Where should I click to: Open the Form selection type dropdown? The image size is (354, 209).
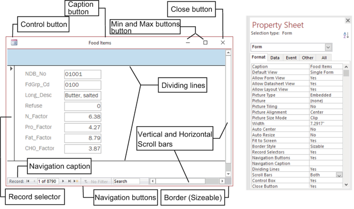pyautogui.click(x=328, y=47)
